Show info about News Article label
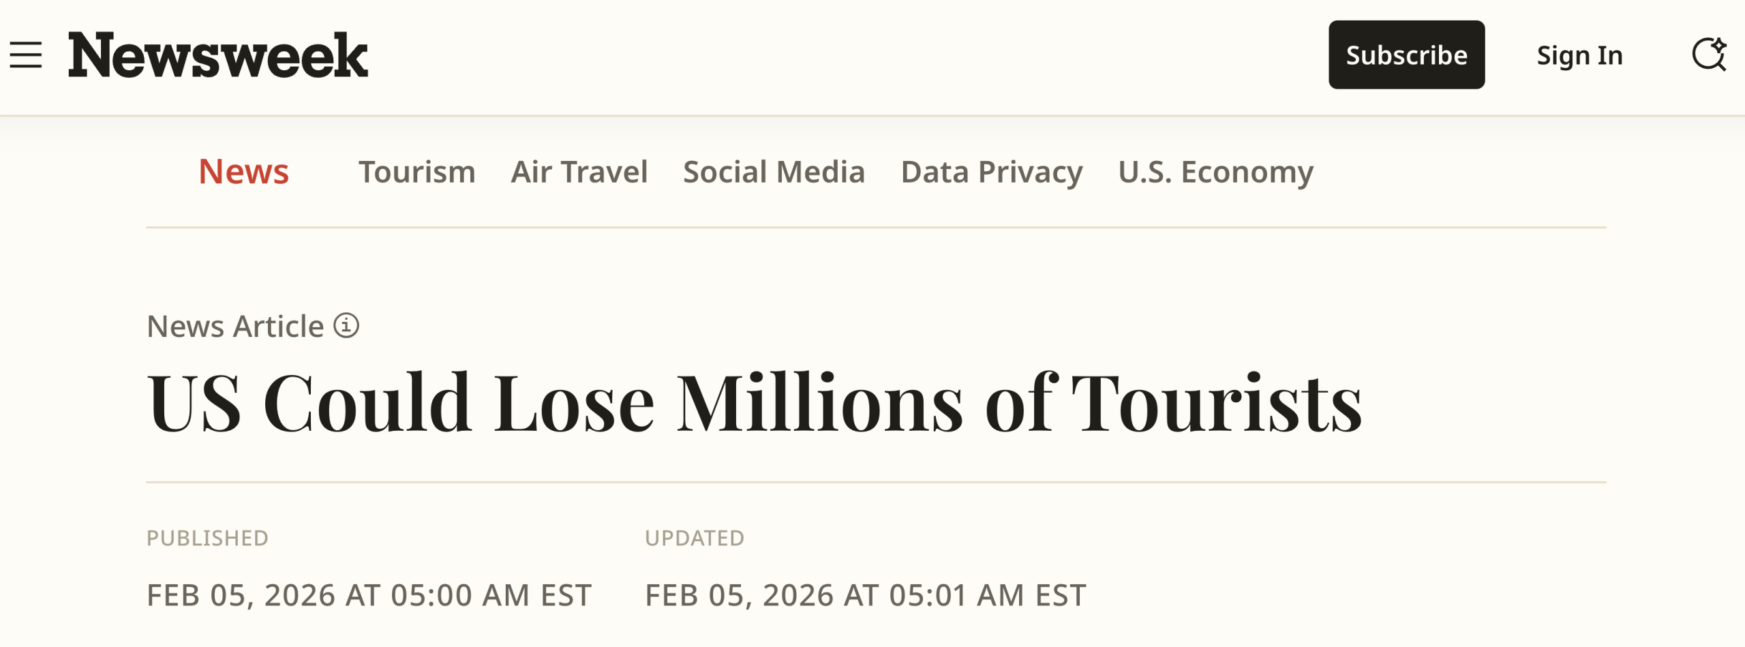This screenshot has width=1745, height=647. [346, 326]
